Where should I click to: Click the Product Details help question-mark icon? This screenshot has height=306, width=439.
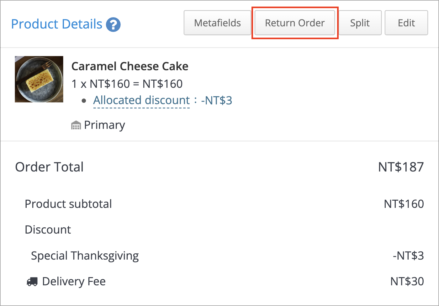113,24
